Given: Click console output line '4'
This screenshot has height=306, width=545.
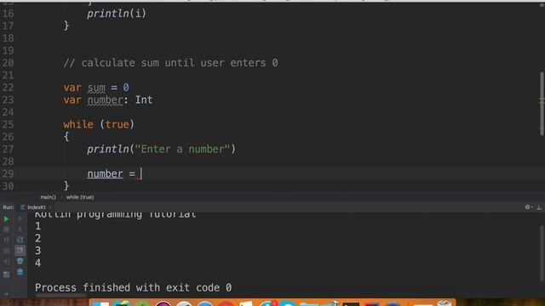Looking at the screenshot, I should coord(37,263).
